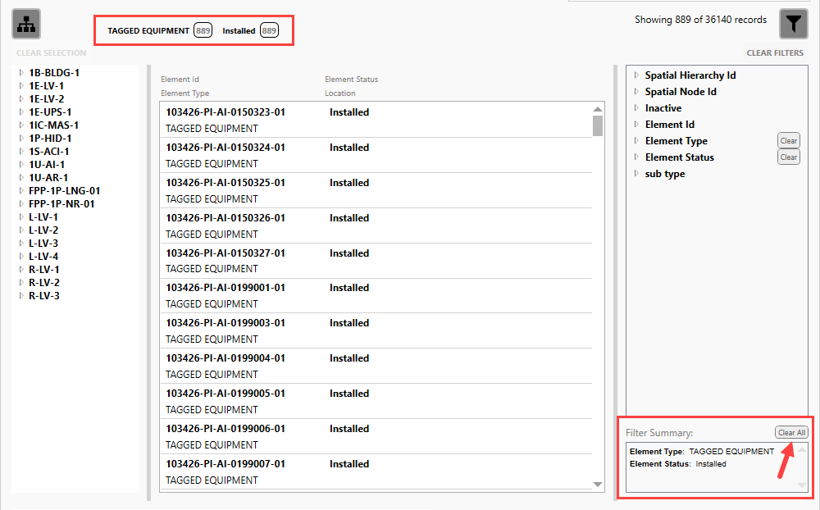Click the Element Id column header

pyautogui.click(x=180, y=80)
